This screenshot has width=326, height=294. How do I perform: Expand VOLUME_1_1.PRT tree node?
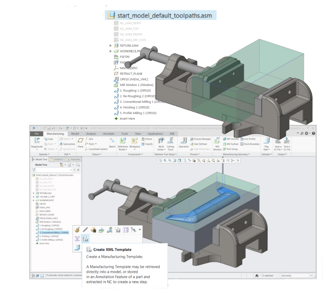34,197
